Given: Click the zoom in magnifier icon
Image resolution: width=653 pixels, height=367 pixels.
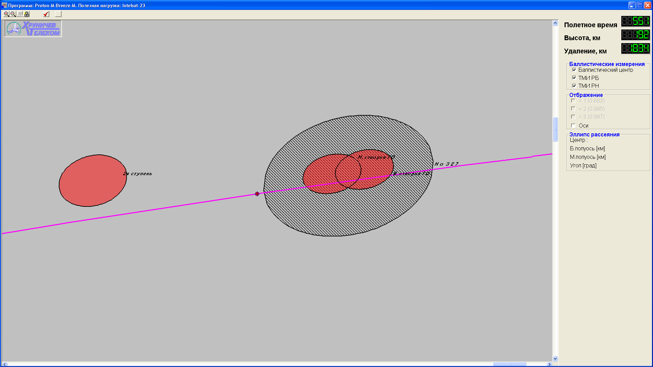Looking at the screenshot, I should pos(6,14).
